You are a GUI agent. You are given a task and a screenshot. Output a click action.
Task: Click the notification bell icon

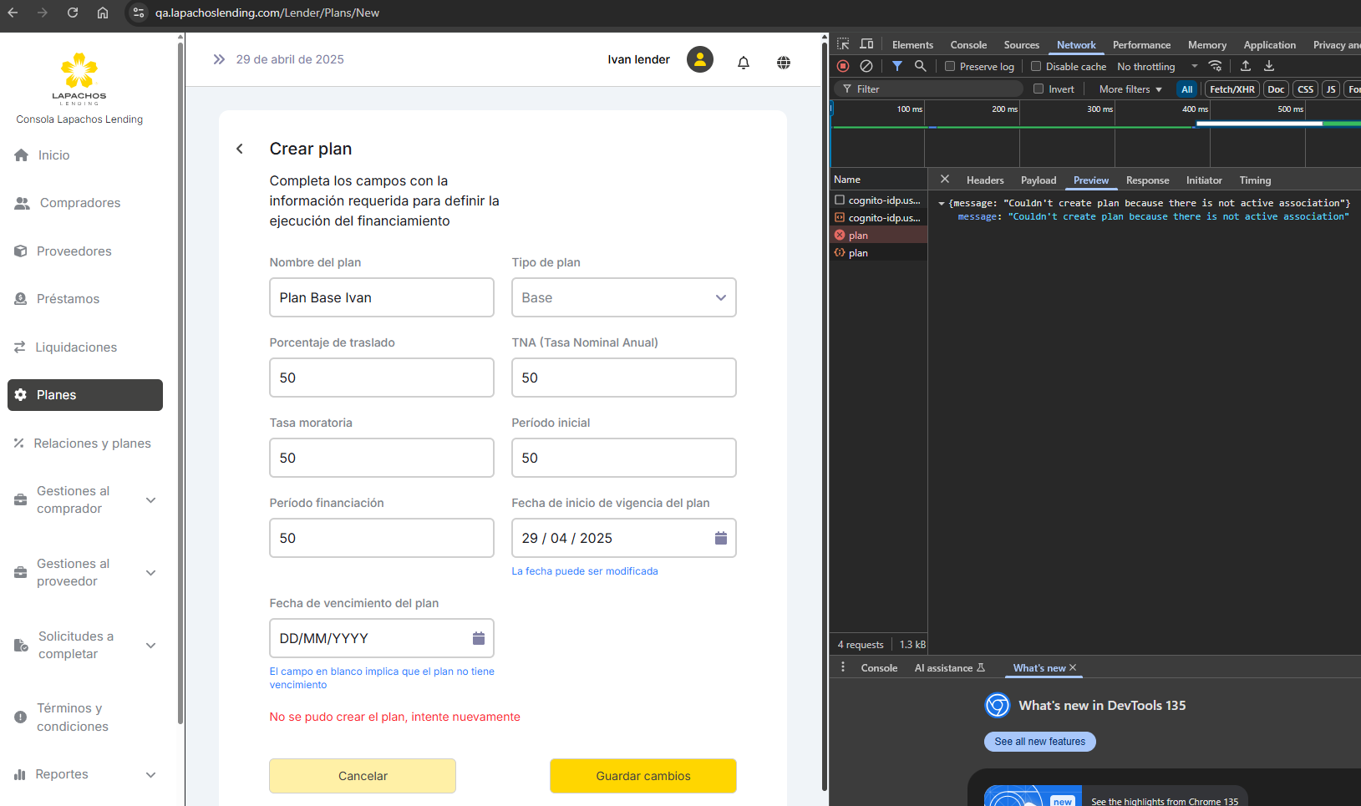click(x=743, y=63)
